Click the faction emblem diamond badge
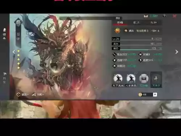 pyautogui.click(x=18, y=22)
